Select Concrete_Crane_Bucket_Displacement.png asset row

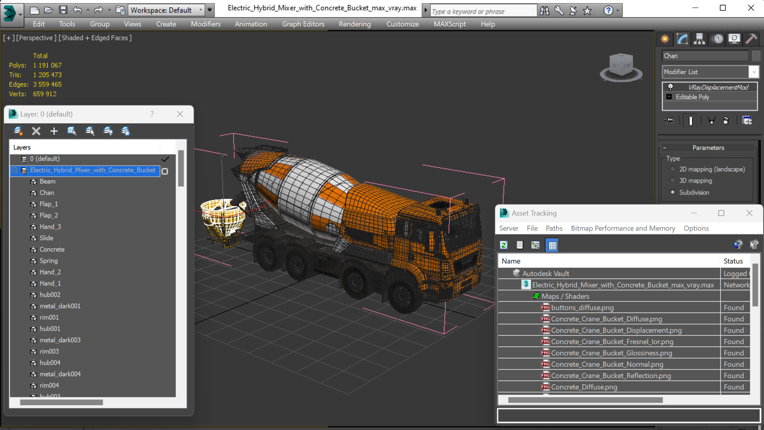[624, 330]
